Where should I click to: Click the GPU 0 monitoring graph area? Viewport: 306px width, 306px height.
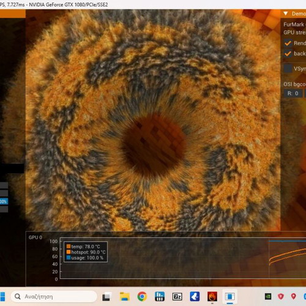(x=183, y=258)
